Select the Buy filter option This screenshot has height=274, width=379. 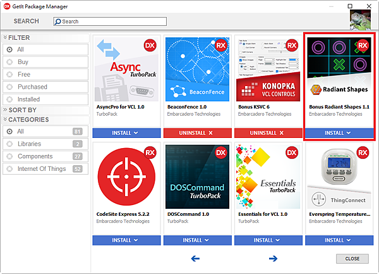tap(45, 62)
